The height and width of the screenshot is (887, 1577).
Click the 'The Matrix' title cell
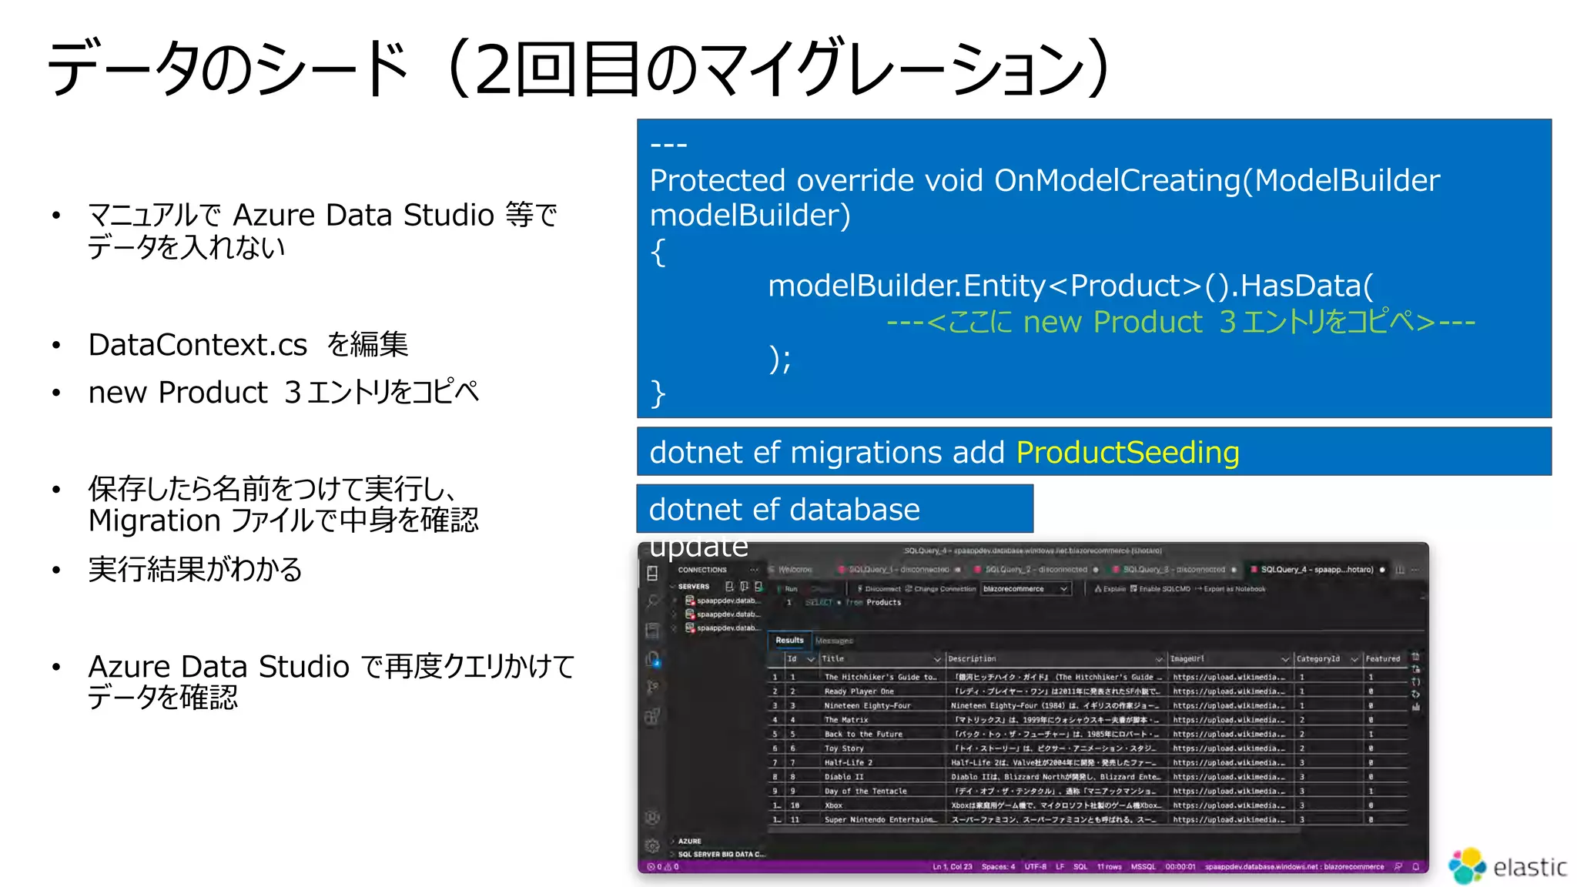(x=882, y=720)
